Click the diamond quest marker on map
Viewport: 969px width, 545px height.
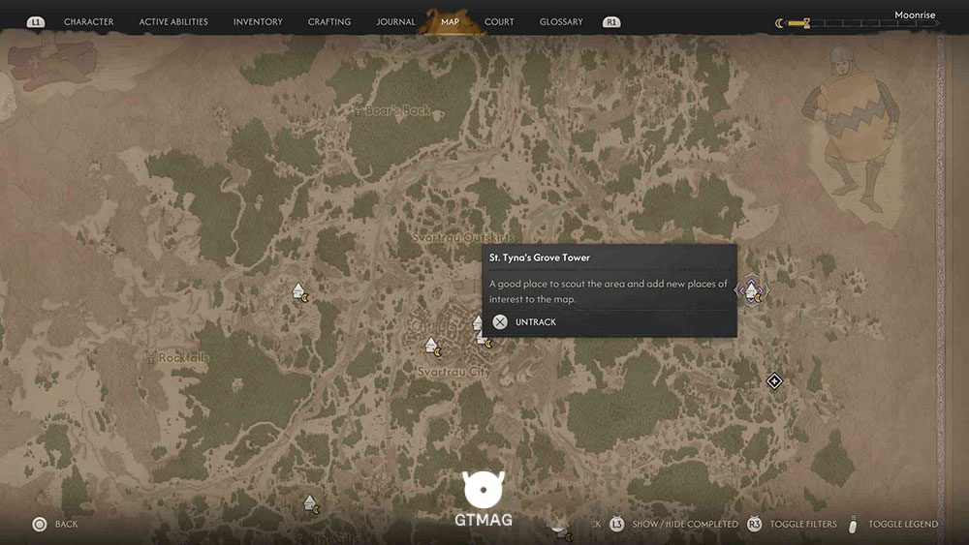point(774,381)
